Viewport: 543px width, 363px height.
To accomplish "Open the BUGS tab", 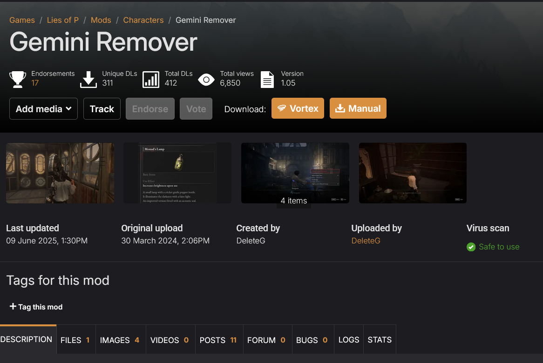I will point(312,340).
